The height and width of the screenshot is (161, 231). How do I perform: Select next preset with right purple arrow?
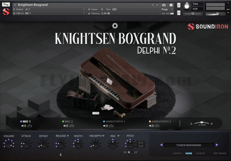click(217, 145)
